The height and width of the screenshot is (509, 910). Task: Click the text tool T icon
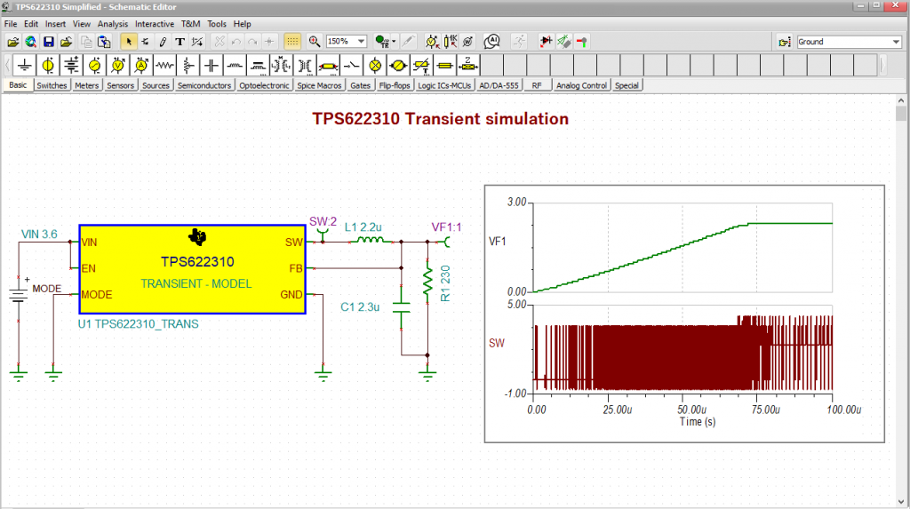point(180,42)
